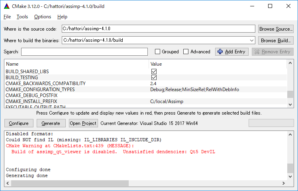Click Browse Build button
This screenshot has height=191, width=298.
(x=276, y=41)
